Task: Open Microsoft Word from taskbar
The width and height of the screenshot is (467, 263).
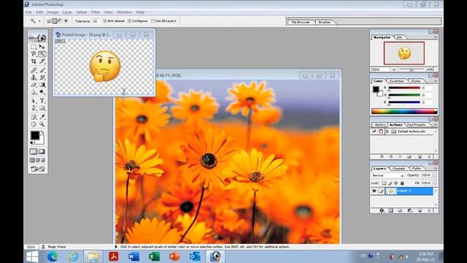Action: tap(134, 256)
